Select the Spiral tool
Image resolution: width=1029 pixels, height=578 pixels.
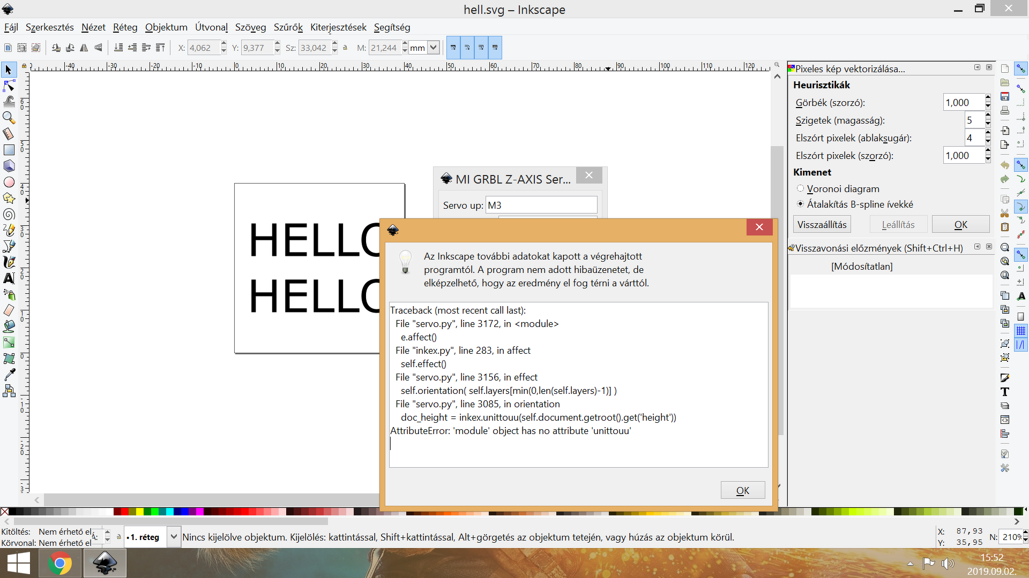click(x=9, y=214)
